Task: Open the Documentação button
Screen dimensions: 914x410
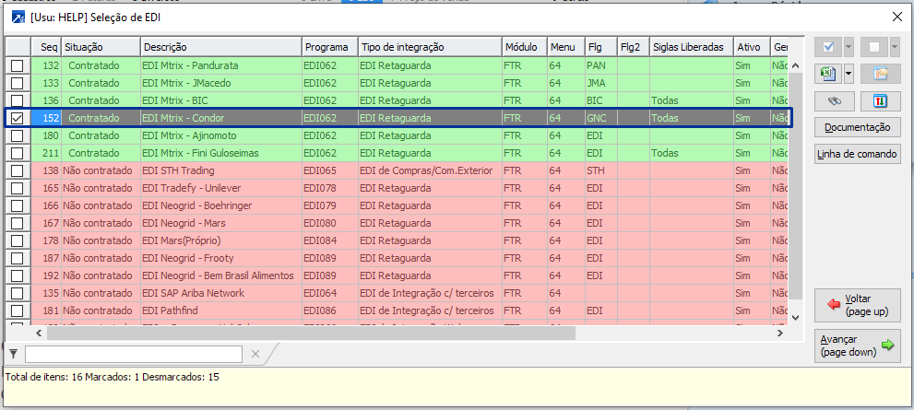Action: pyautogui.click(x=858, y=127)
